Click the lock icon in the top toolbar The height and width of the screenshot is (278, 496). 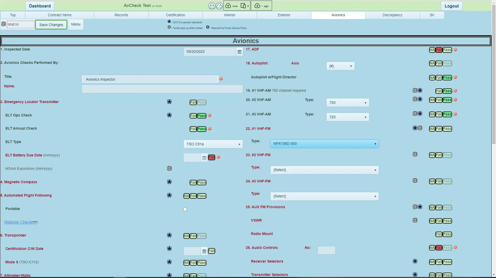212,6
